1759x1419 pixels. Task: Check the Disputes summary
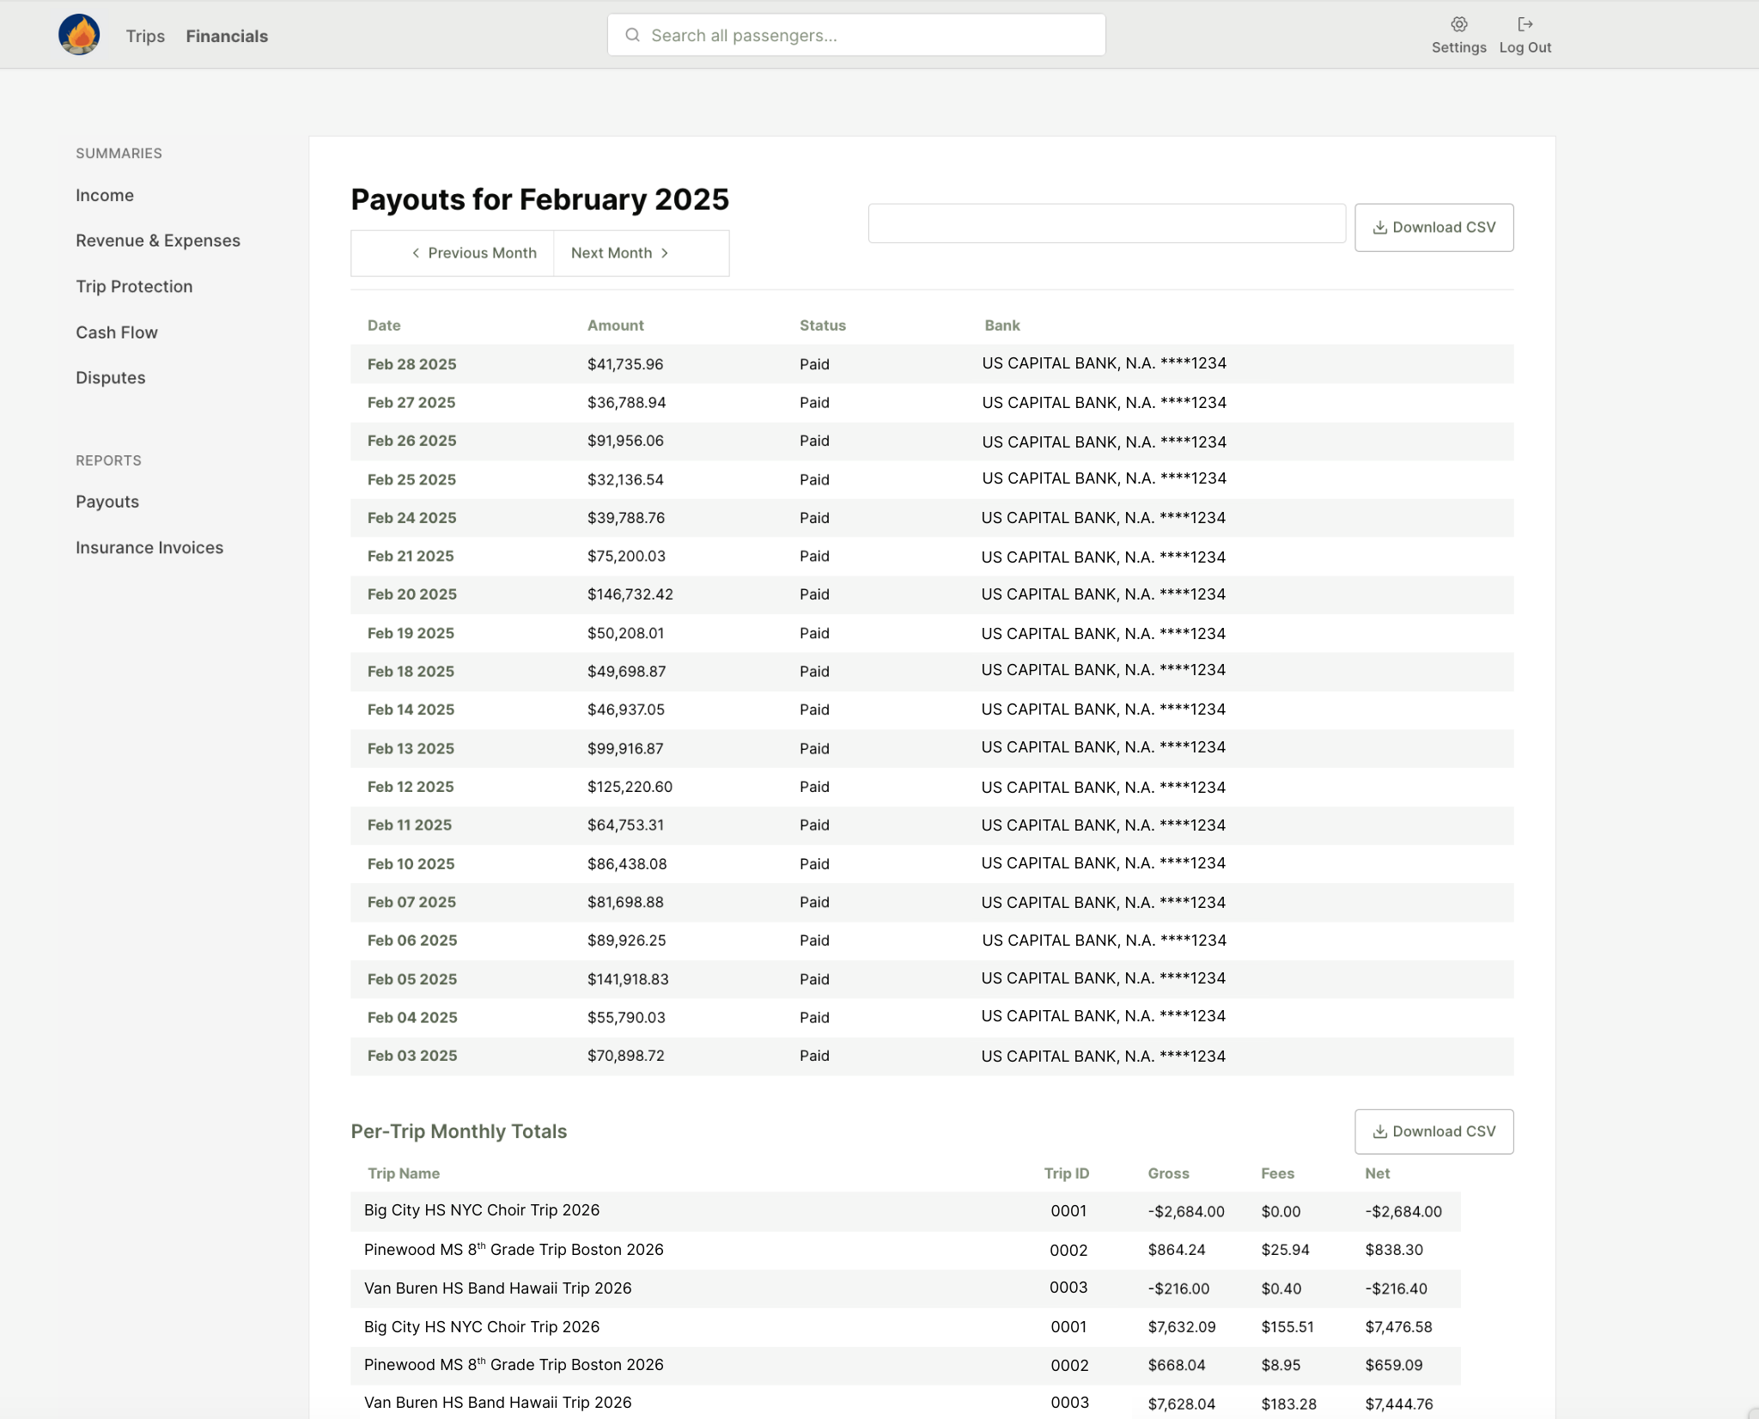click(x=110, y=377)
